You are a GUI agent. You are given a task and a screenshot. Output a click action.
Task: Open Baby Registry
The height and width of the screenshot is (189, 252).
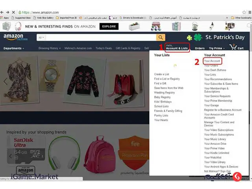(x=162, y=97)
